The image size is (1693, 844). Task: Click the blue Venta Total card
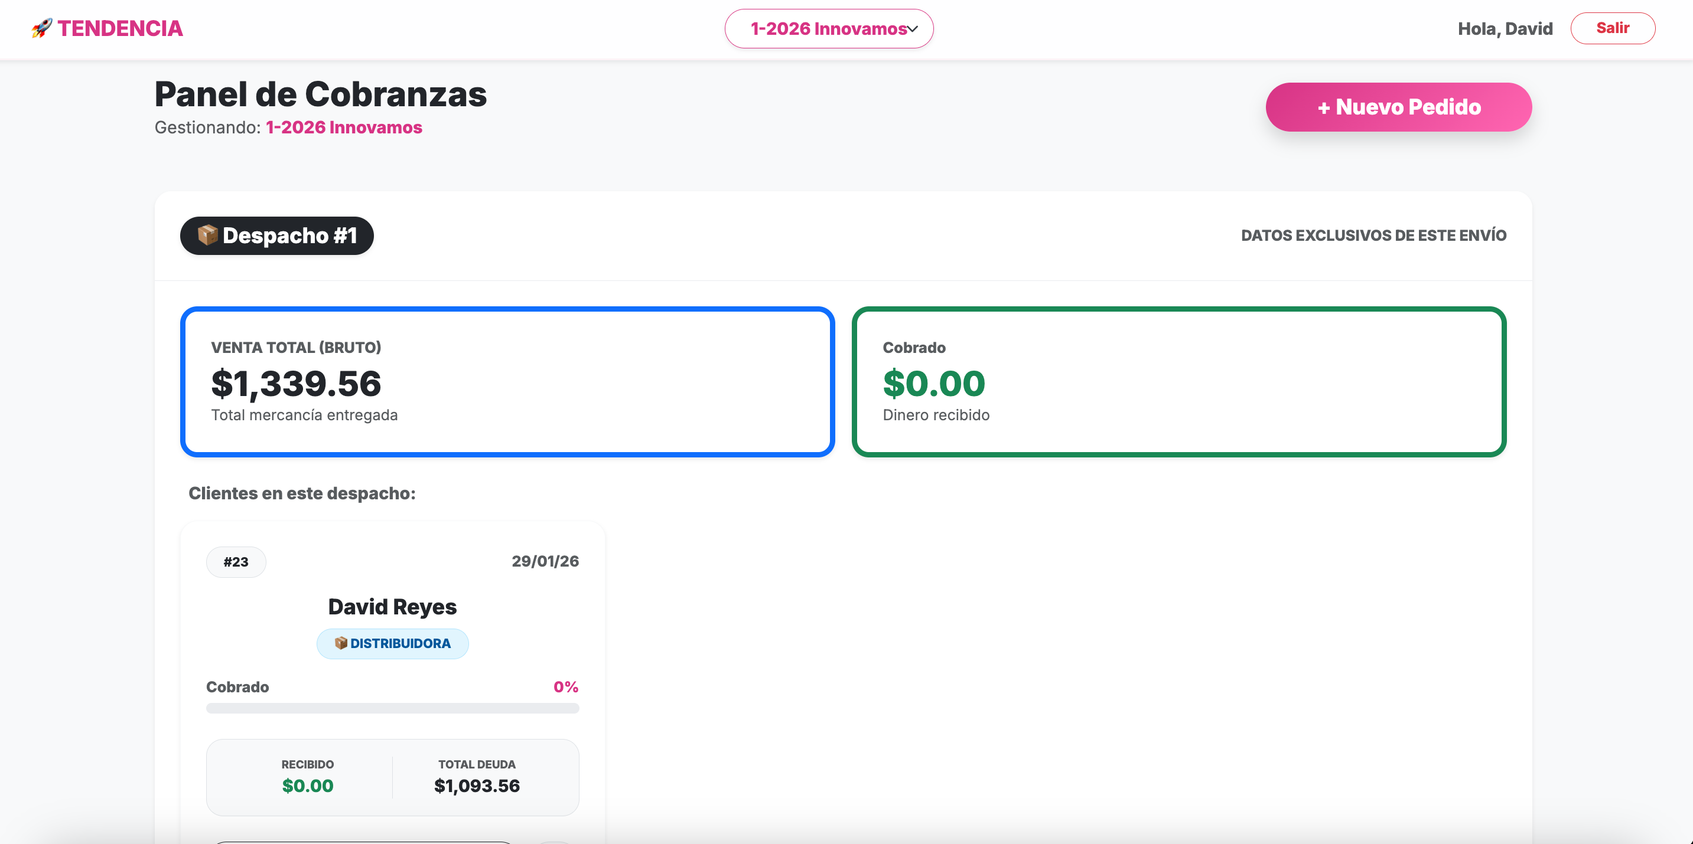pyautogui.click(x=507, y=381)
